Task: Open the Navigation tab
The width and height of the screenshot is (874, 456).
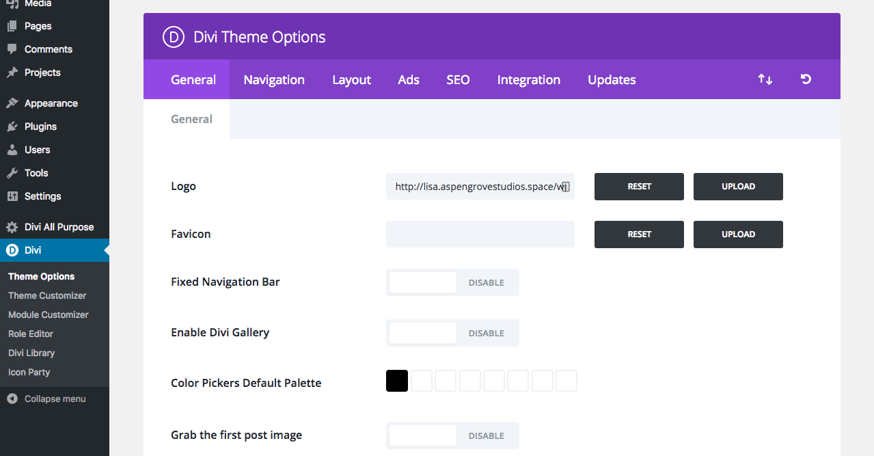Action: tap(274, 79)
